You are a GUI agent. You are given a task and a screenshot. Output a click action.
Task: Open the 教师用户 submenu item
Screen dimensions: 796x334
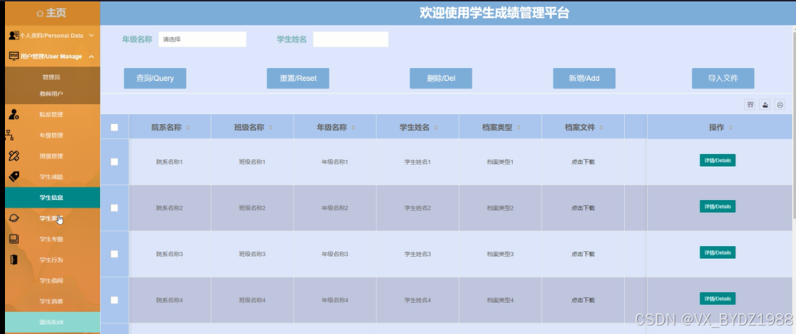pos(51,94)
